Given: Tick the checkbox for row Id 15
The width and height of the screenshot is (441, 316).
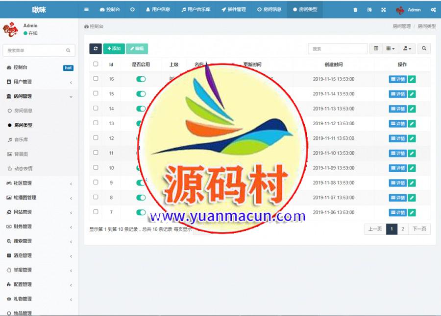Looking at the screenshot, I should click(96, 93).
